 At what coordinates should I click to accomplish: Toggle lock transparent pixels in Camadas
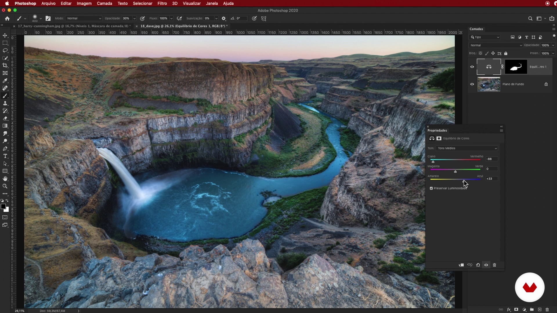click(x=480, y=53)
